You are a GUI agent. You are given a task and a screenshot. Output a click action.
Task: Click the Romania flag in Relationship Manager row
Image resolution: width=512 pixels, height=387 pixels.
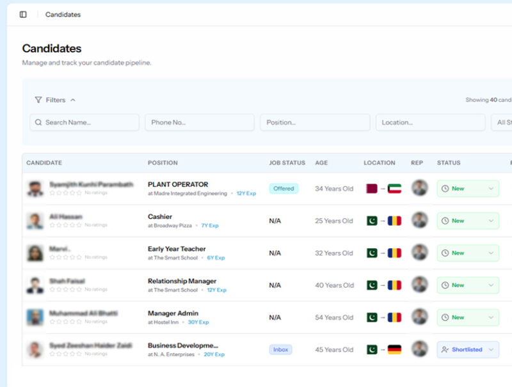(x=394, y=285)
